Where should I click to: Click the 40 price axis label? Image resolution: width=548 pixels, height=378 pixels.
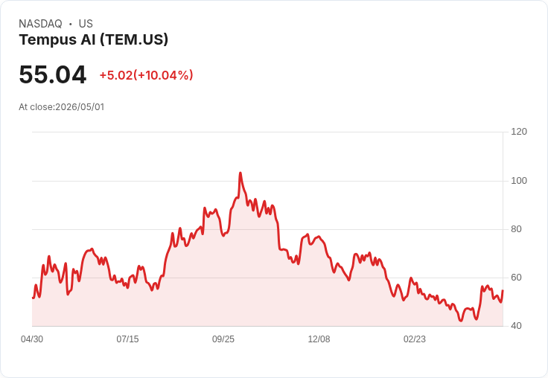516,326
